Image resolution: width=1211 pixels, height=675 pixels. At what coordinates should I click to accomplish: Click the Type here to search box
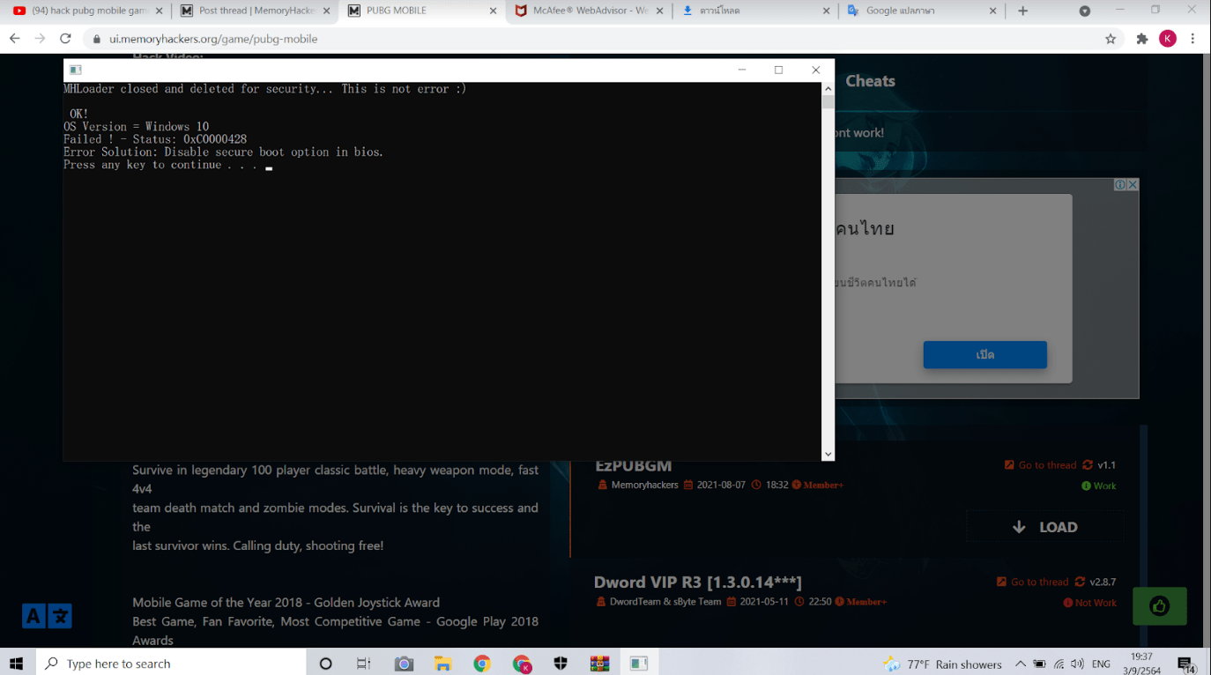pyautogui.click(x=170, y=664)
